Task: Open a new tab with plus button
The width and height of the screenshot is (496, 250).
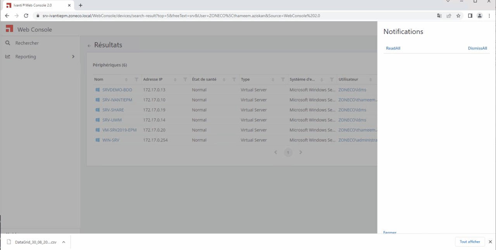Action: 81,5
